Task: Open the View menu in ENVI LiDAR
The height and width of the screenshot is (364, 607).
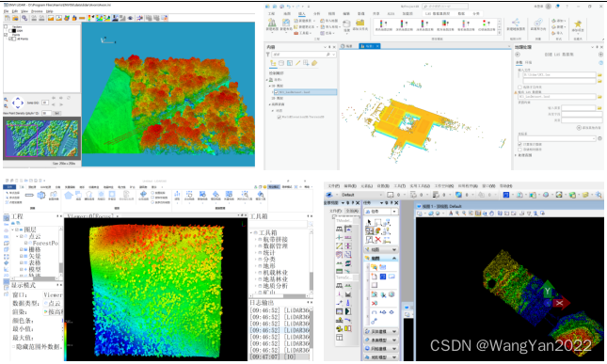Action: pyautogui.click(x=24, y=11)
